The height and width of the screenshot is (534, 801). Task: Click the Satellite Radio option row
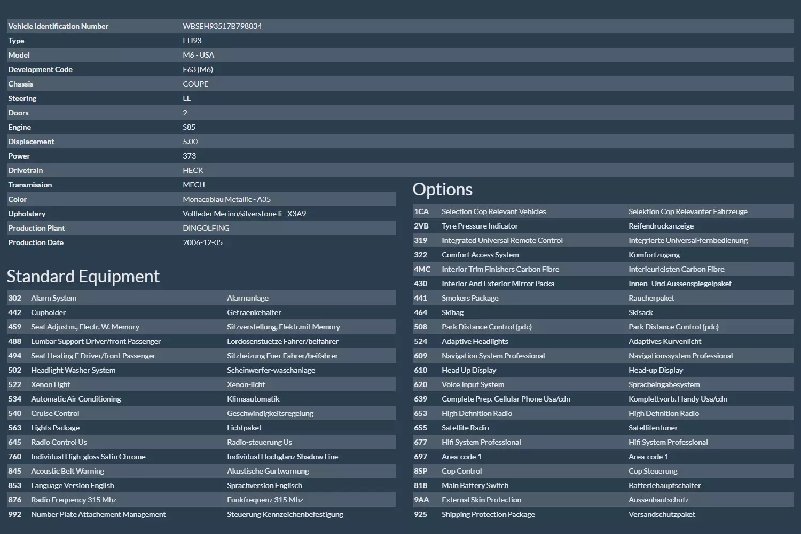(465, 428)
